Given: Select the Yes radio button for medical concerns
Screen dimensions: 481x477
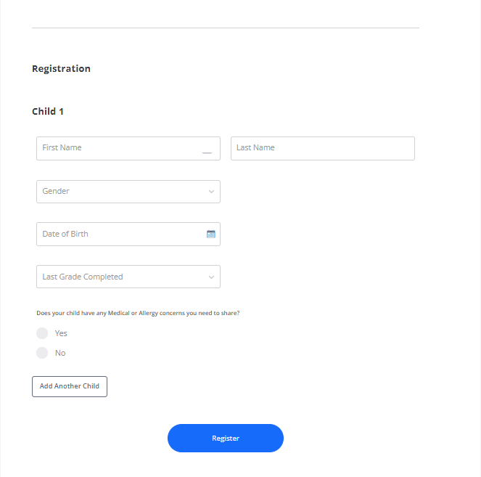Looking at the screenshot, I should tap(42, 333).
